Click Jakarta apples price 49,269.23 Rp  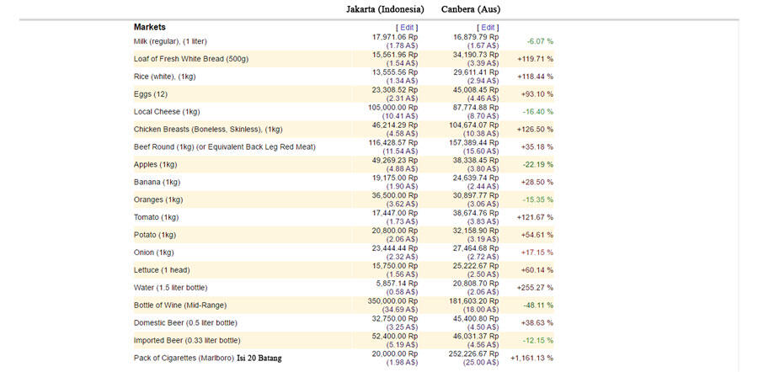coord(395,161)
